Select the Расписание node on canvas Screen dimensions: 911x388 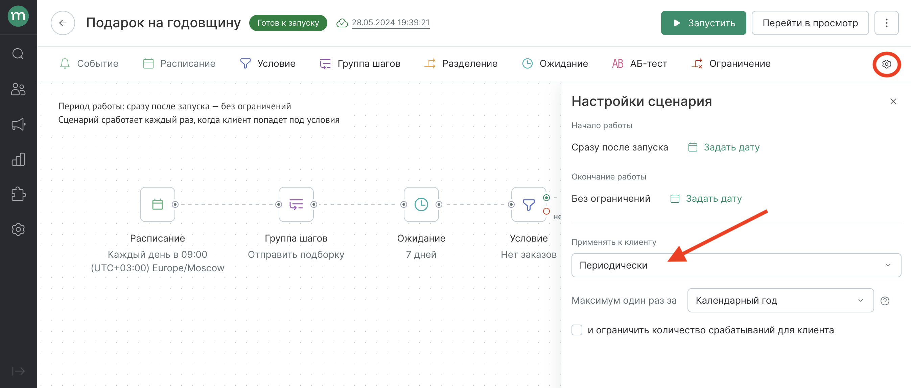point(157,204)
